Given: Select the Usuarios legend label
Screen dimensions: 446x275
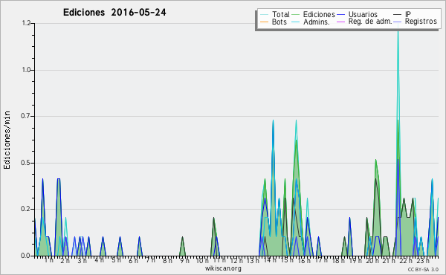Looking at the screenshot, I should coord(363,14).
